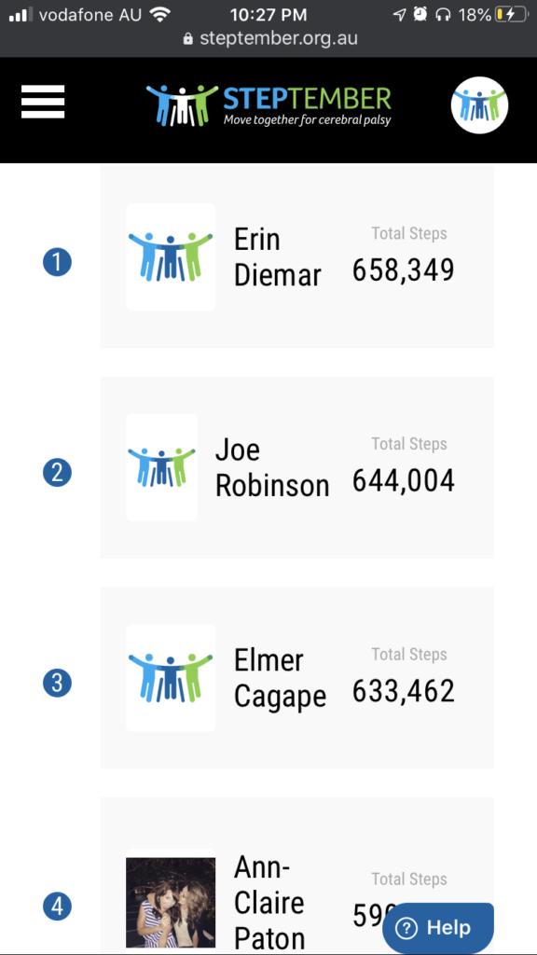
Task: Select Elmer Cagape's avatar image
Action: [171, 678]
